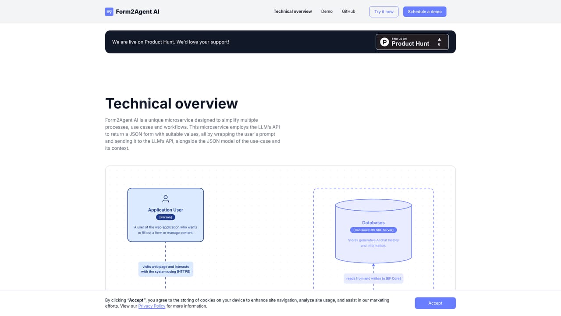Open the Technical overview nav item
Image resolution: width=561 pixels, height=316 pixels.
tap(293, 11)
